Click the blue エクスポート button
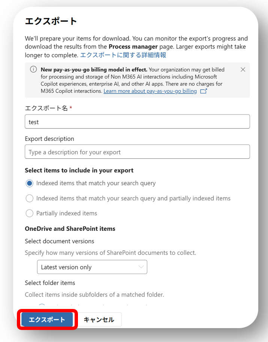 [47, 320]
